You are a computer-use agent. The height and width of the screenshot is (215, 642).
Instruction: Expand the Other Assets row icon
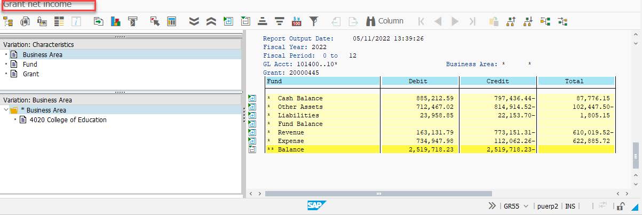(x=252, y=107)
